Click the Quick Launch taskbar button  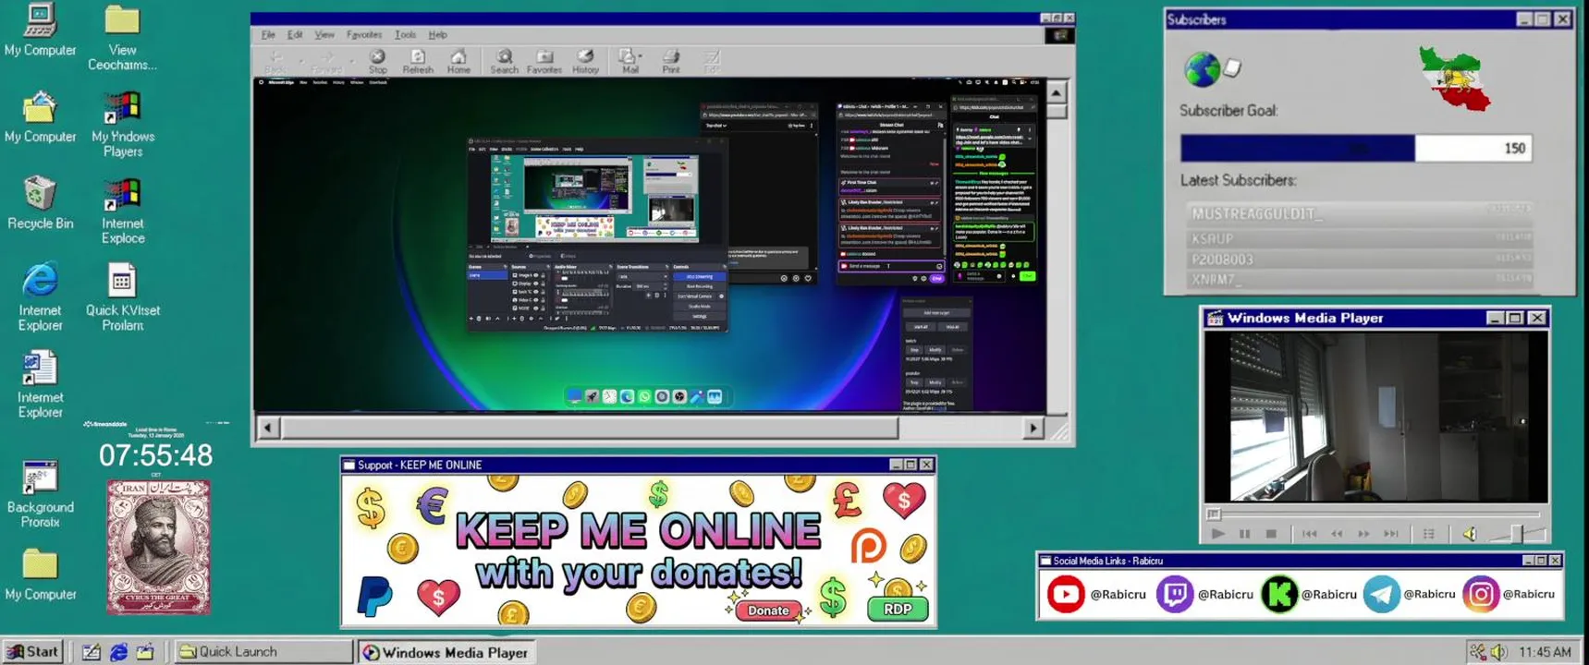tap(263, 651)
